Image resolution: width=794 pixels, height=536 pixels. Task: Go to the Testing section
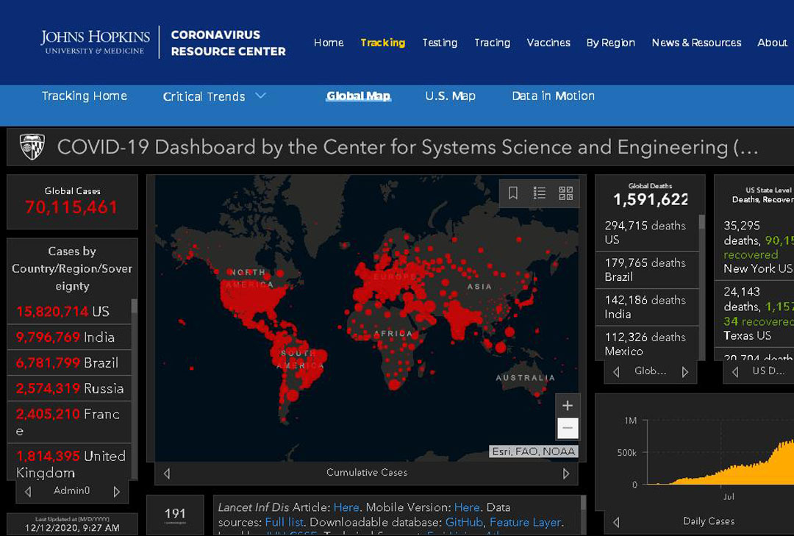(x=440, y=43)
